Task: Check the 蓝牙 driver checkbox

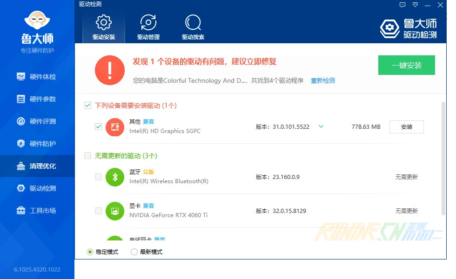Action: point(98,177)
